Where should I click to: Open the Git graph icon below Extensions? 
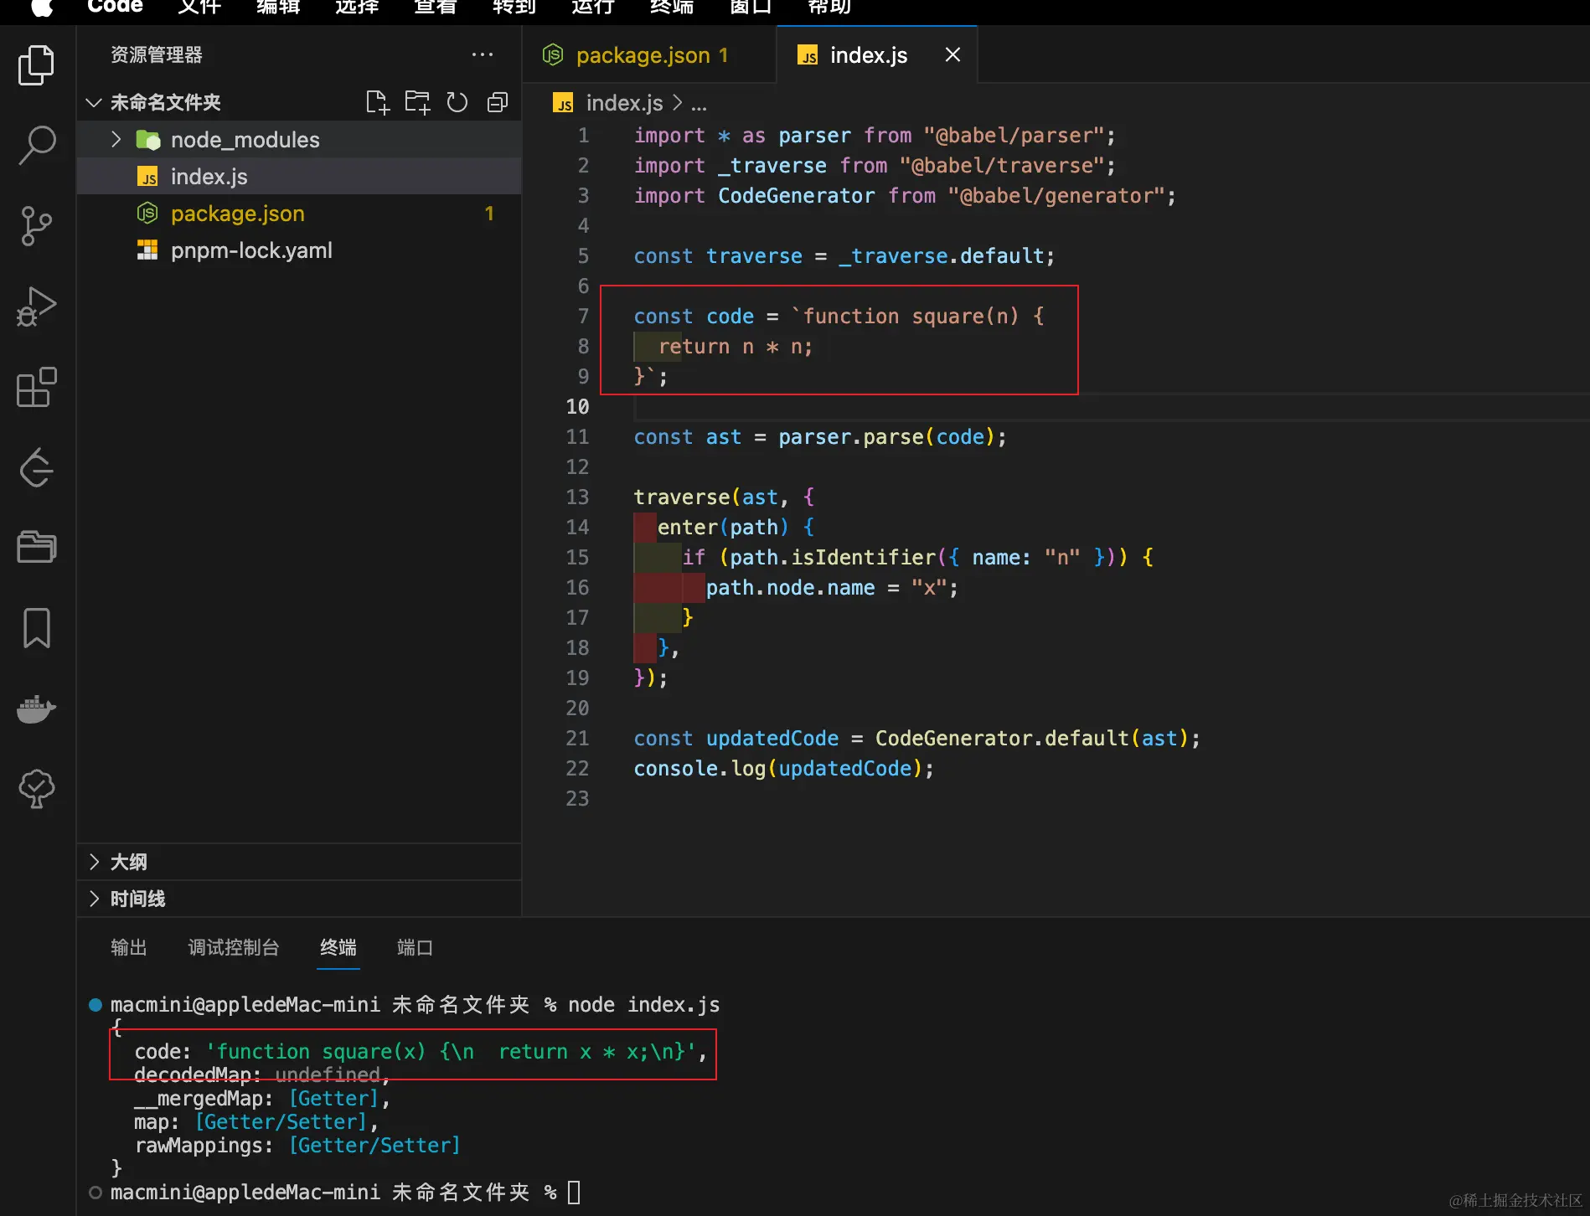tap(36, 467)
